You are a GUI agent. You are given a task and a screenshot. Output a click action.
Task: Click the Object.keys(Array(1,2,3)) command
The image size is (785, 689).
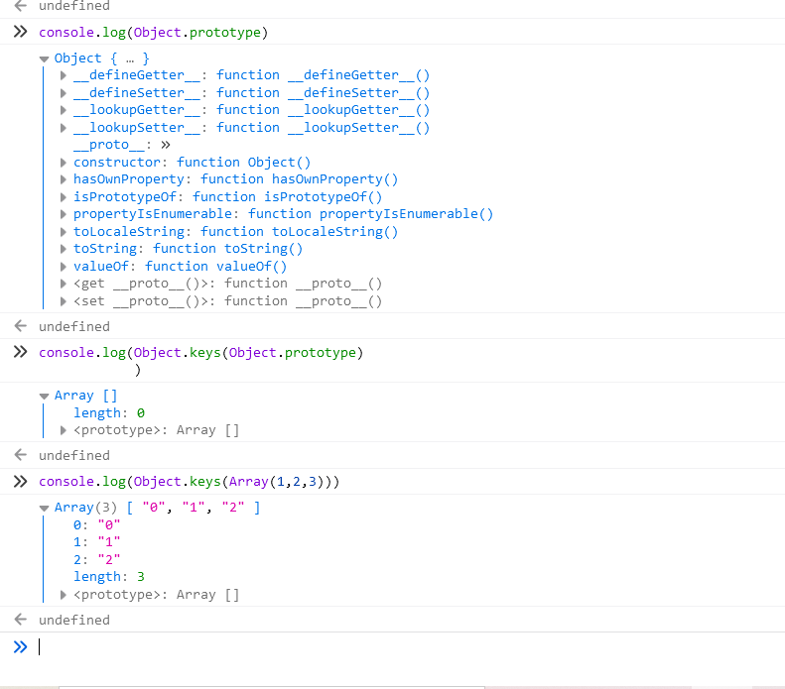[x=190, y=482]
